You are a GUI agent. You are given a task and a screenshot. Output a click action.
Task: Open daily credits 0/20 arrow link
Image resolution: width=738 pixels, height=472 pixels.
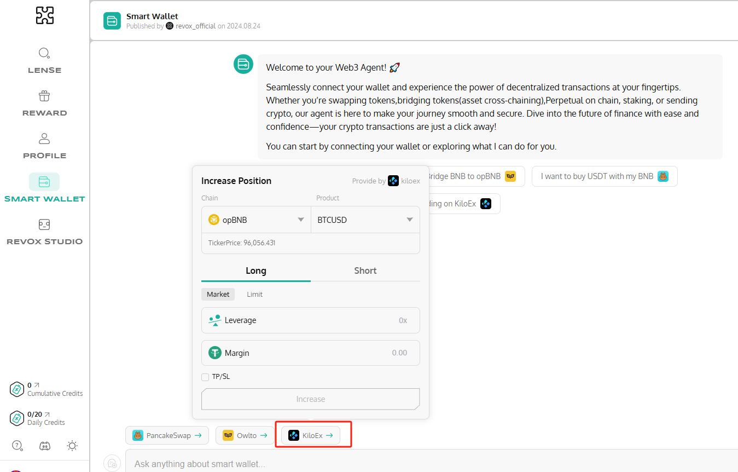47,415
